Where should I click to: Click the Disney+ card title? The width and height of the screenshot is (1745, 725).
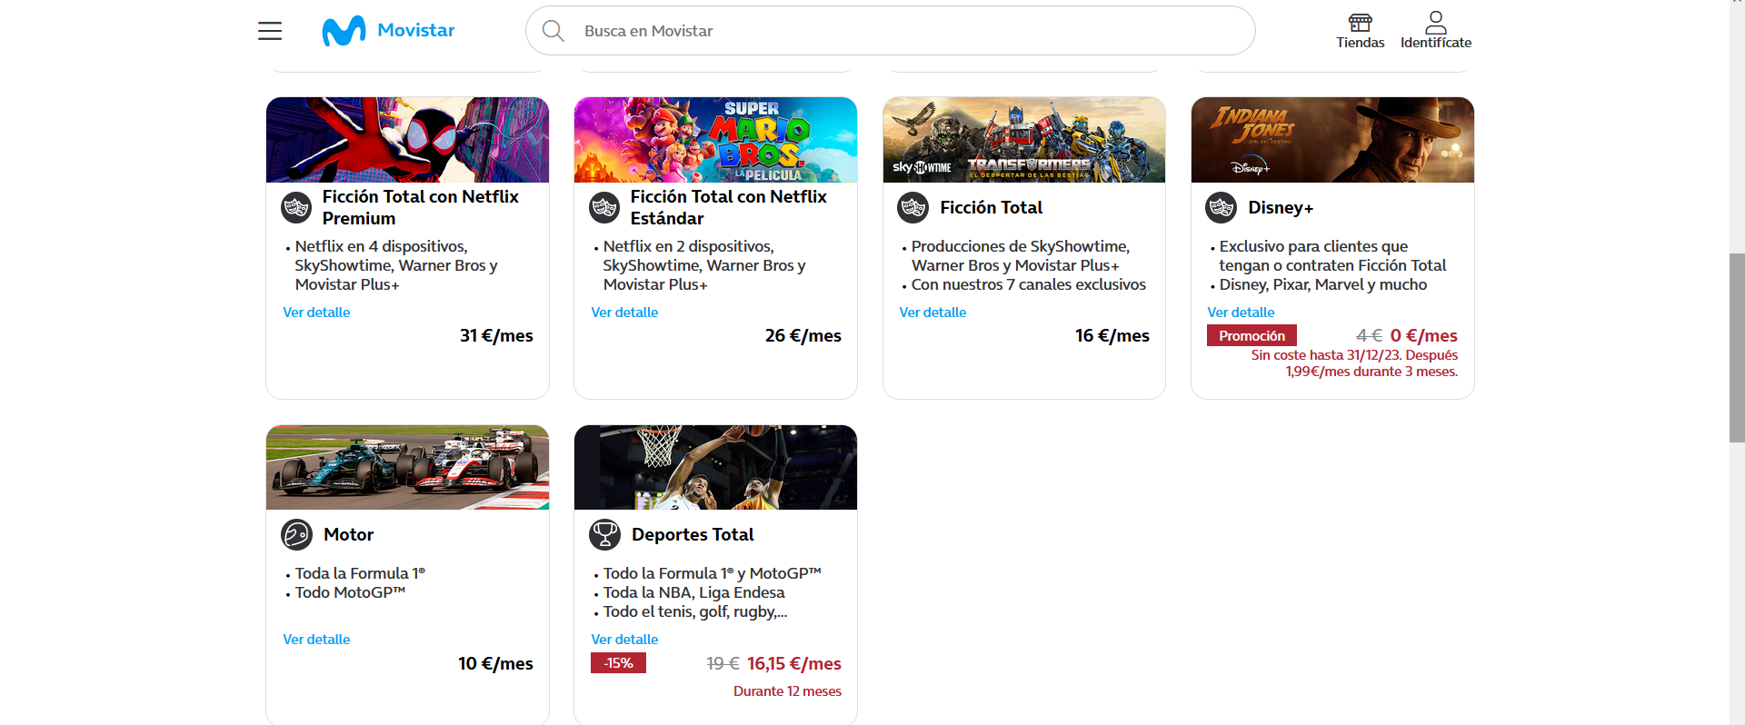pos(1281,208)
